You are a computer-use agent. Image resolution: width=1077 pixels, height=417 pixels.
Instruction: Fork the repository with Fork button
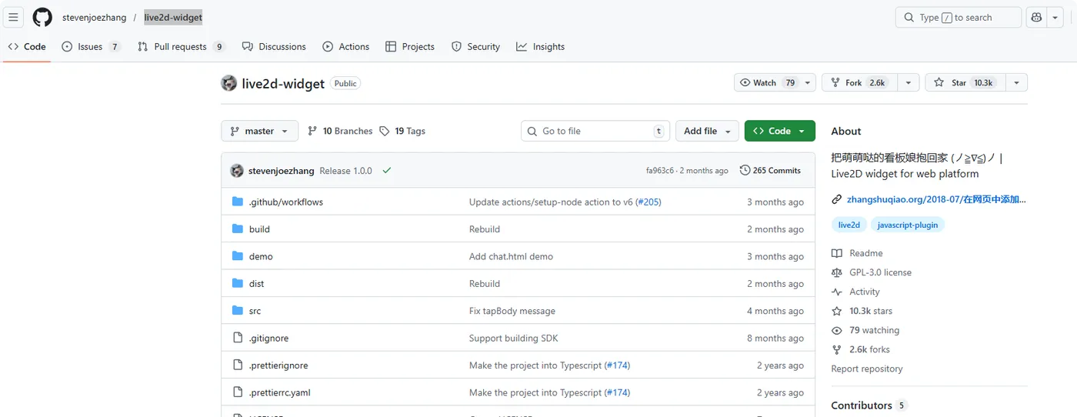tap(859, 82)
